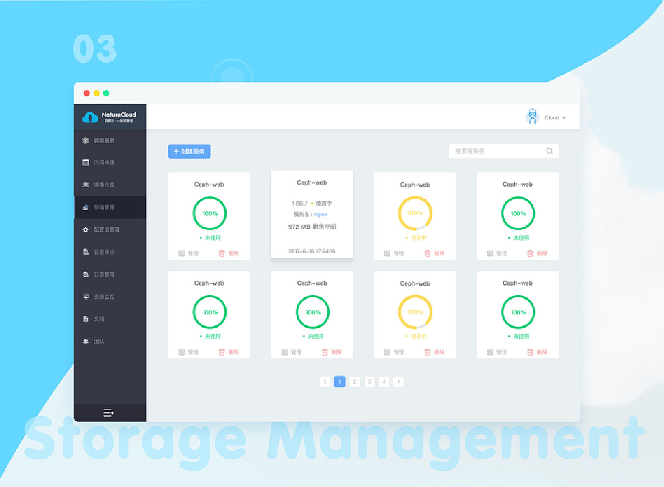Click Ceph-web title on bottom row's fourth card
The width and height of the screenshot is (664, 487).
pos(518,283)
